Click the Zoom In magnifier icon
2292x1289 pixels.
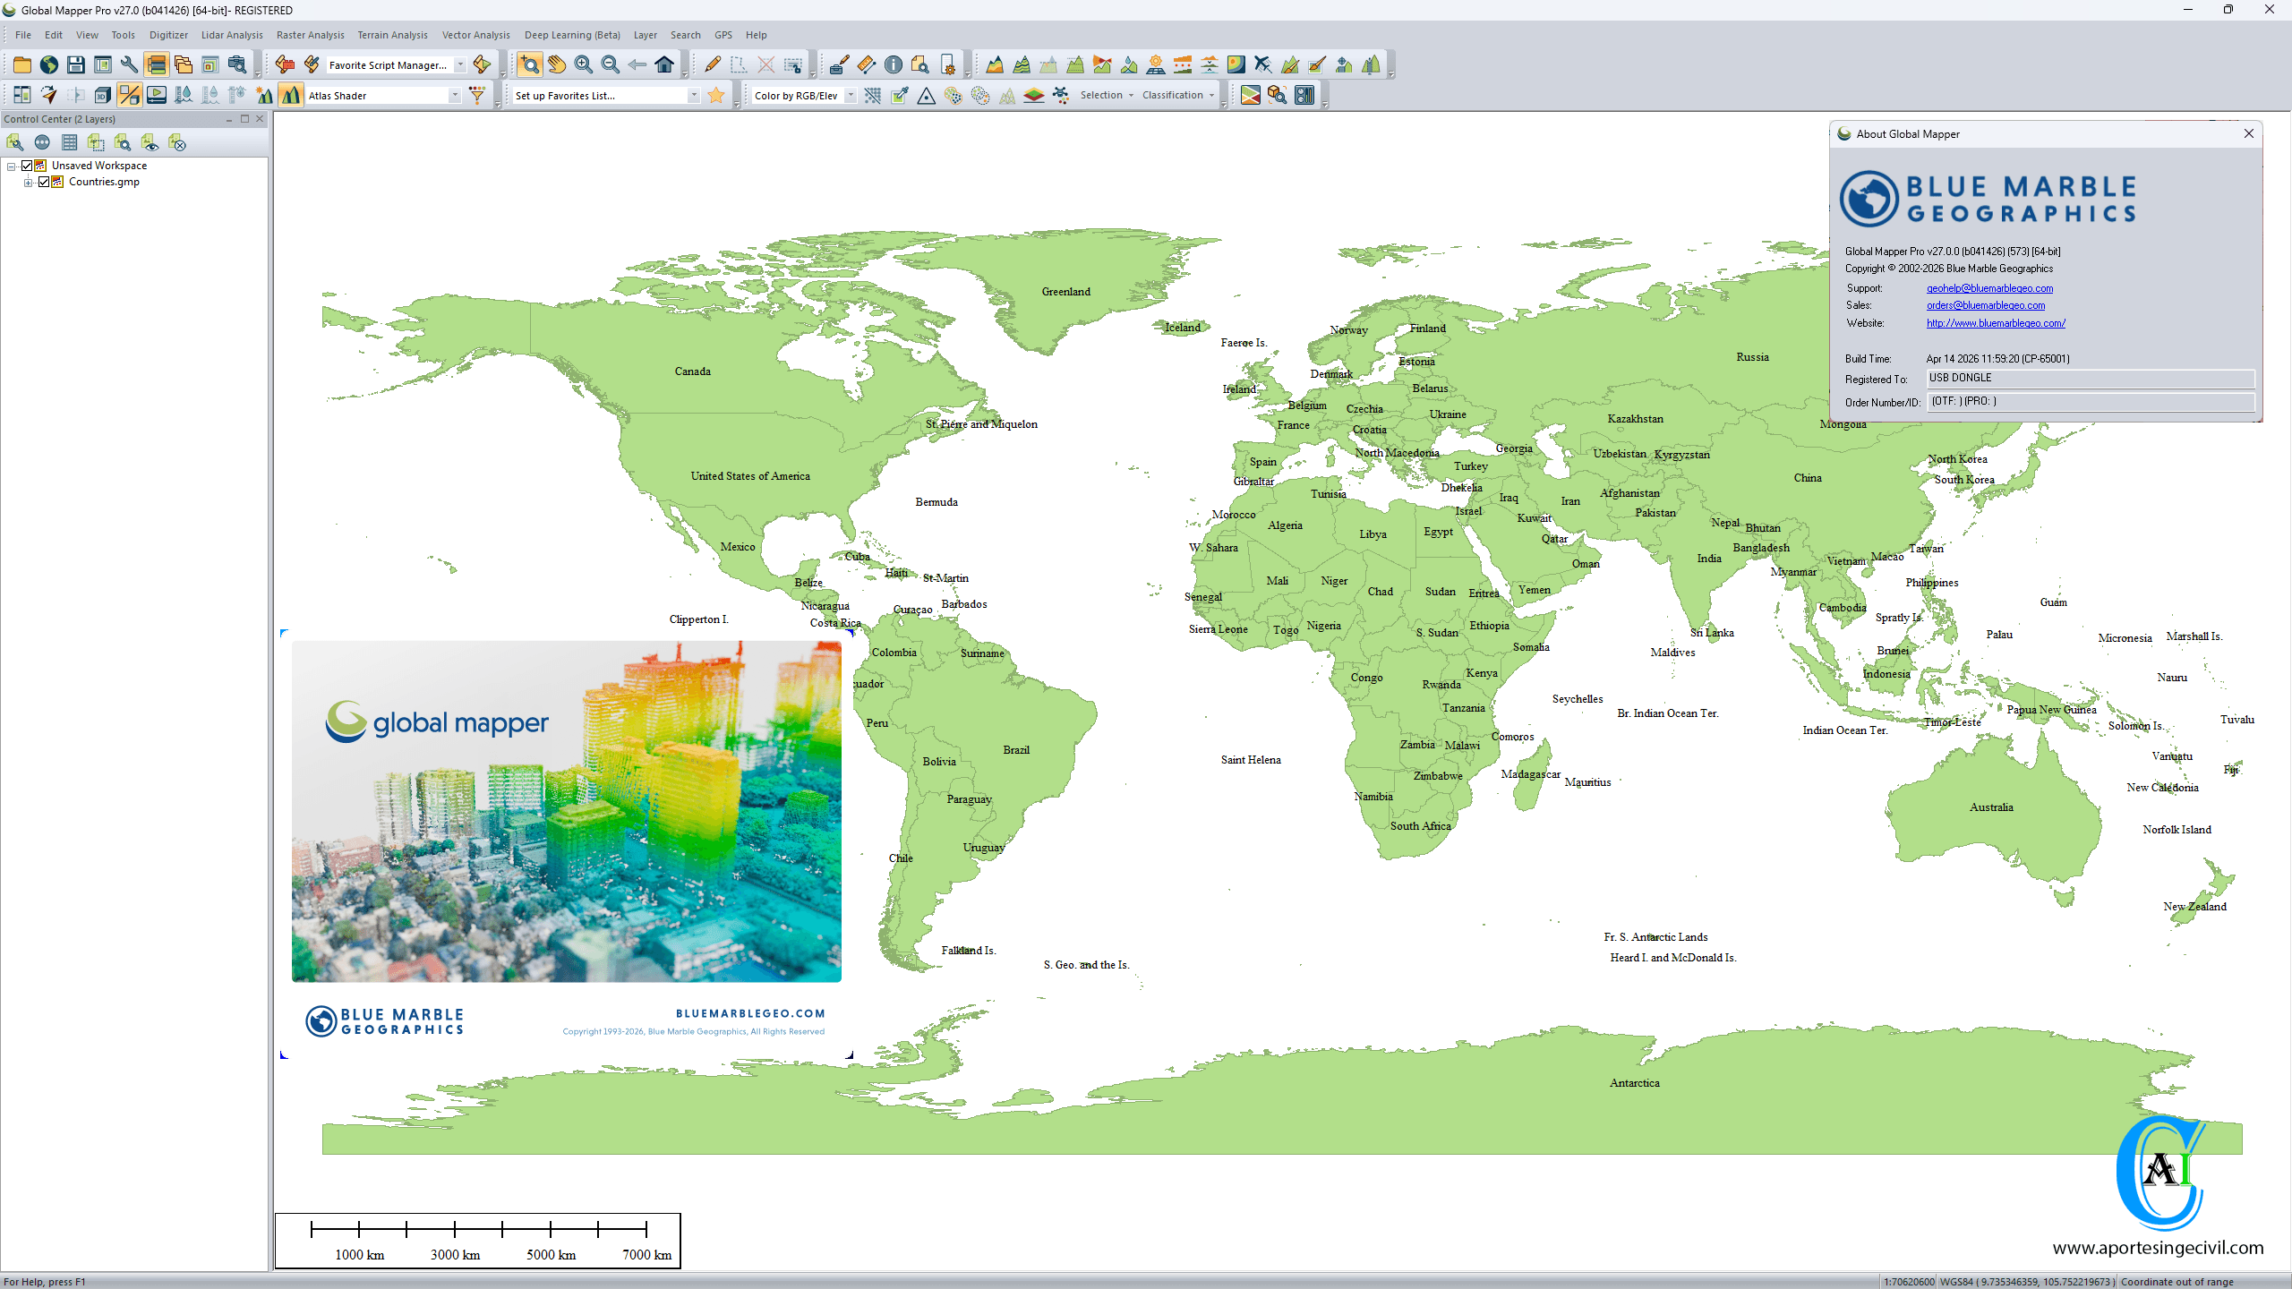tap(584, 64)
